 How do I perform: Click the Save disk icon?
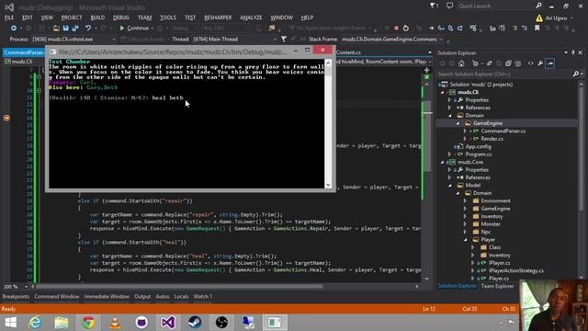click(65, 29)
